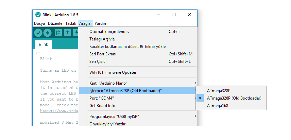
Task: Expand Programlayıcı: USBtinyISP submenu
Action: (138, 117)
